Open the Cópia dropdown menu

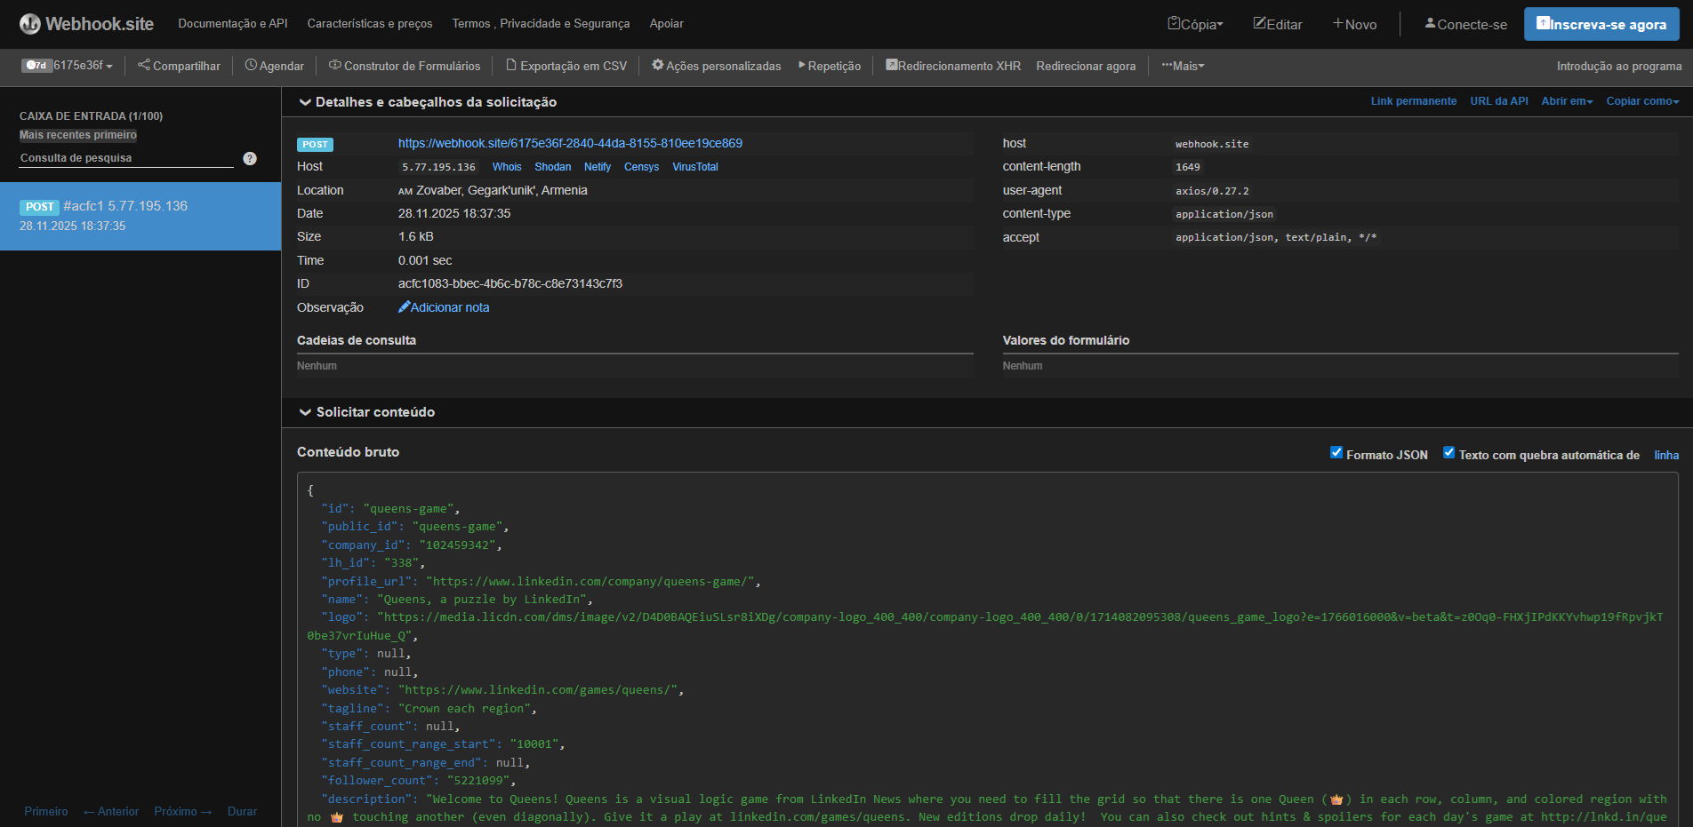pyautogui.click(x=1195, y=24)
